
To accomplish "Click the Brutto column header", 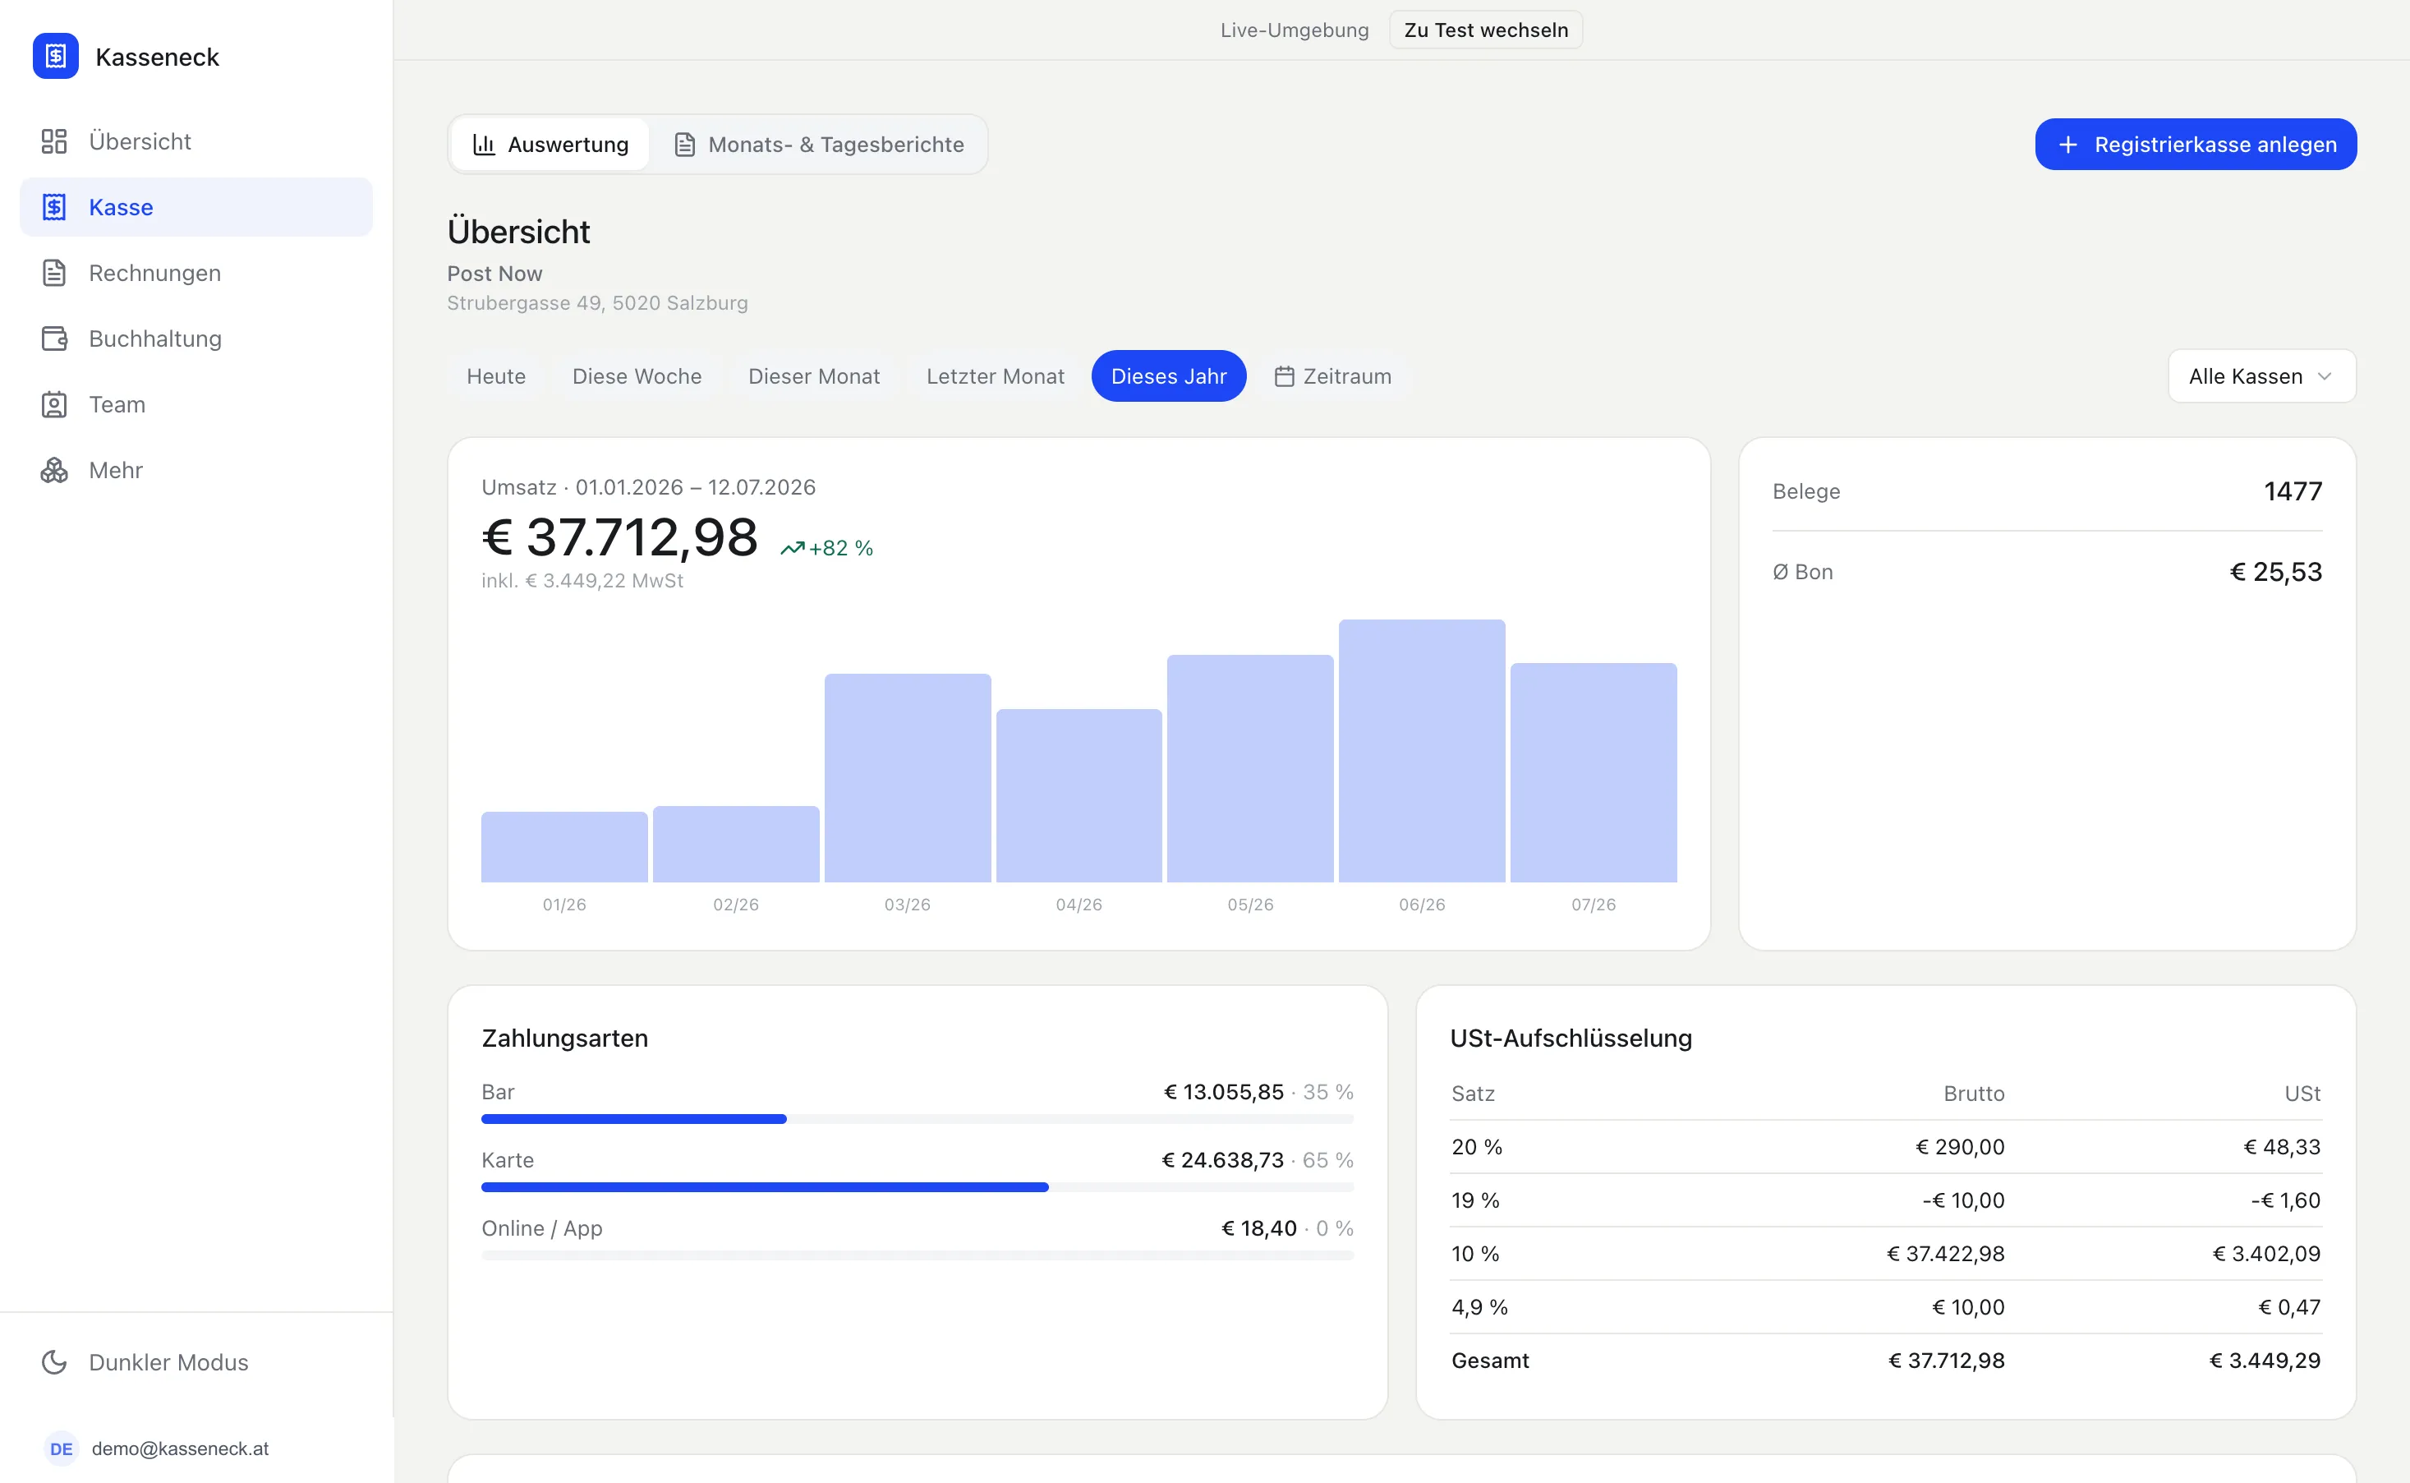I will tap(1974, 1094).
